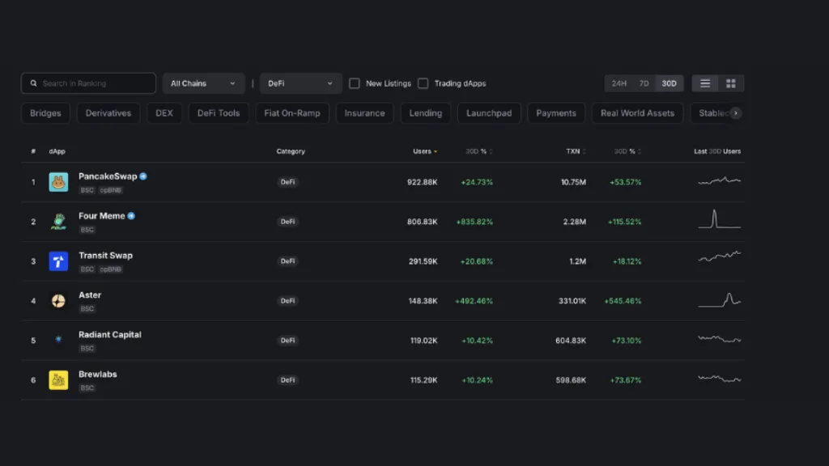Open the DeFi category dropdown
829x466 pixels.
(300, 83)
